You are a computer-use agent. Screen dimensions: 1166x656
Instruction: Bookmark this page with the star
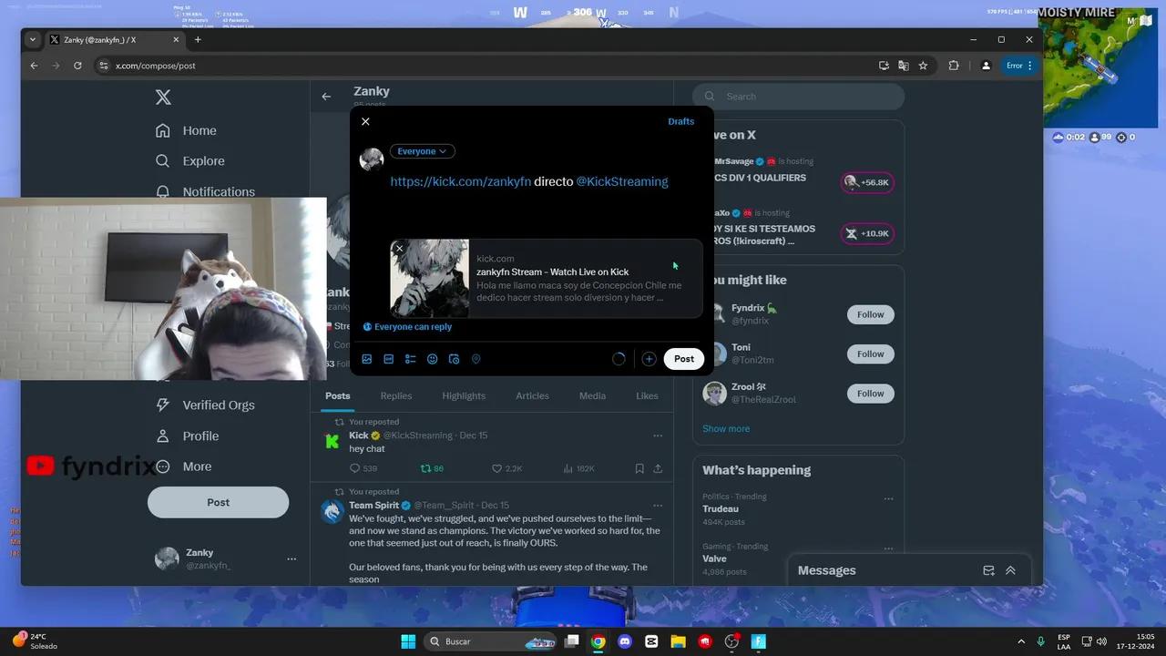tap(923, 66)
